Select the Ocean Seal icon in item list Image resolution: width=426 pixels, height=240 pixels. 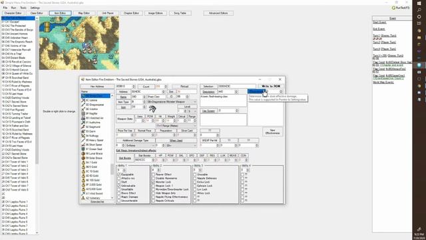click(x=83, y=149)
